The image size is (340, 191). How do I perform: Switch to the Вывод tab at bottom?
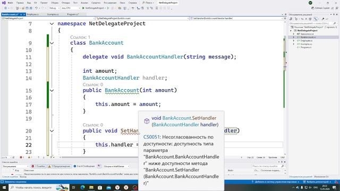pos(23,177)
